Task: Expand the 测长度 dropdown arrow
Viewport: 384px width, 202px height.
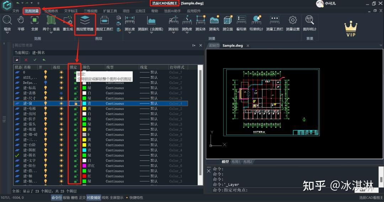Action: point(129,33)
